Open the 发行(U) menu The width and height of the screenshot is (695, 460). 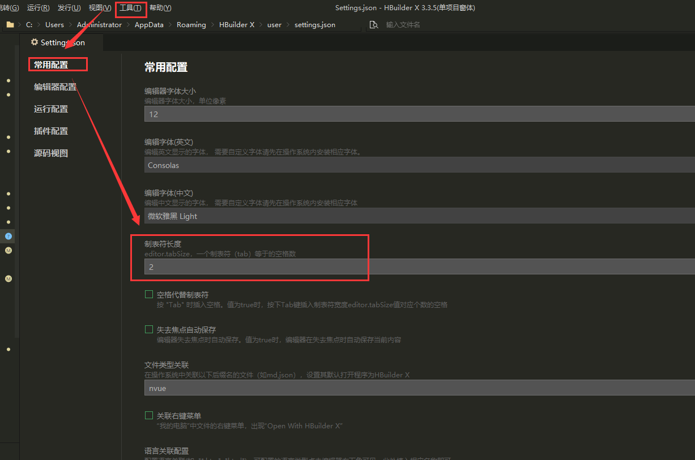[x=69, y=8]
